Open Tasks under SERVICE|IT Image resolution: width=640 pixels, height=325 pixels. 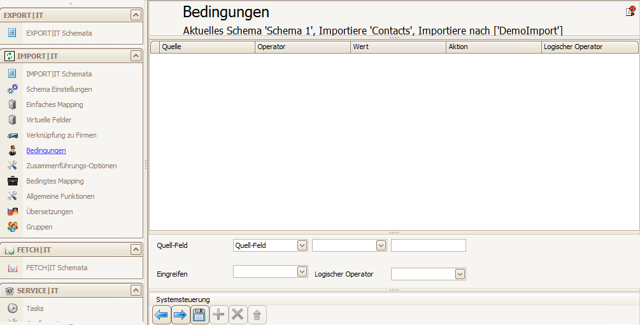click(x=34, y=308)
